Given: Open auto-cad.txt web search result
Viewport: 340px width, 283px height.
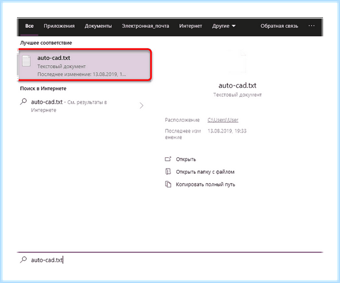Looking at the screenshot, I should [81, 106].
